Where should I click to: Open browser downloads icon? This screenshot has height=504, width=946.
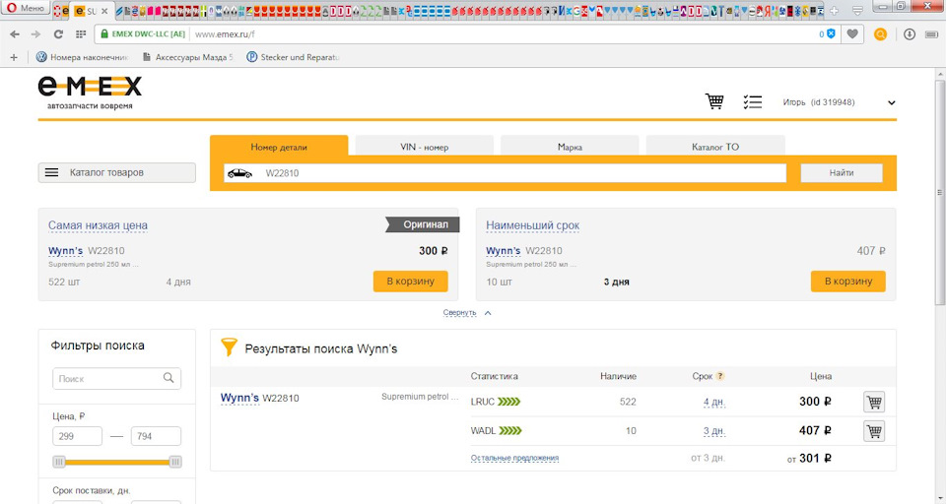(910, 34)
